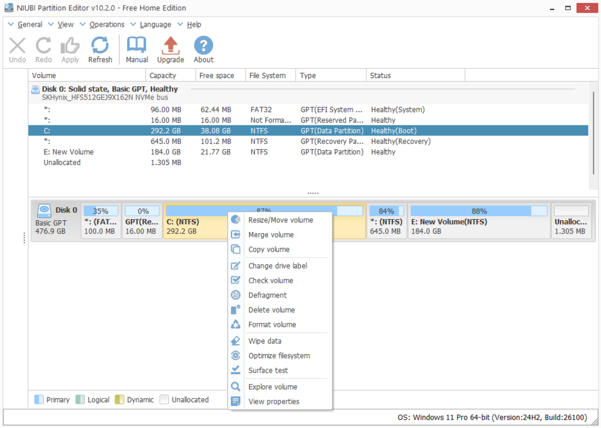This screenshot has height=428, width=601.
Task: Click the Resize/Move volume icon
Action: tap(236, 220)
